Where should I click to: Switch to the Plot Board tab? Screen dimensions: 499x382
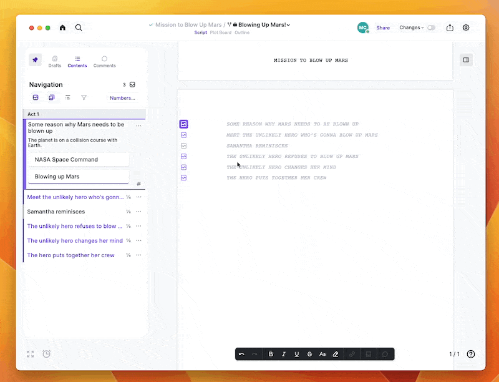pos(221,32)
